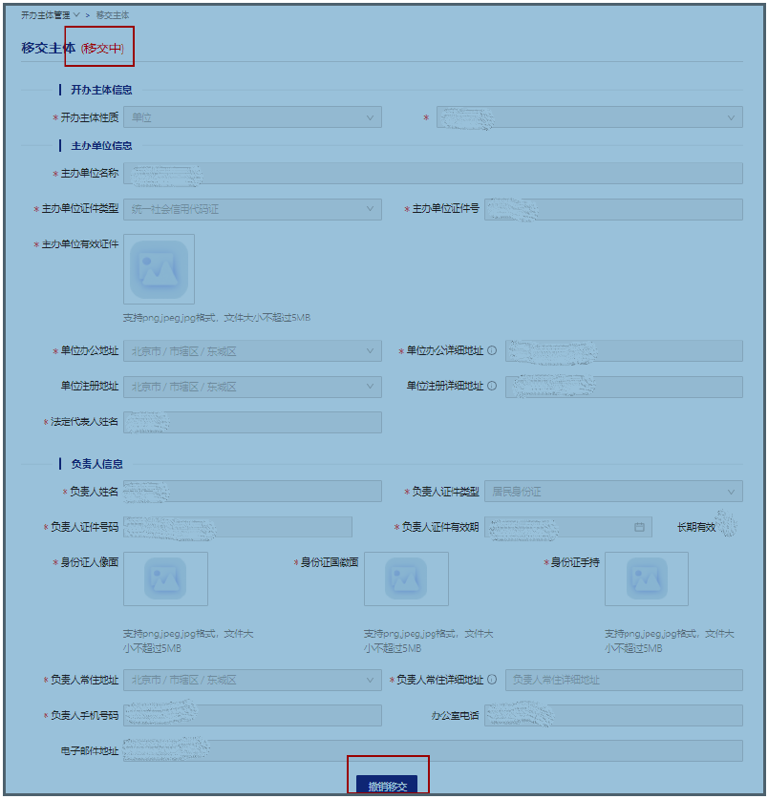Open the 开办主体性质 dropdown
Image resolution: width=768 pixels, height=799 pixels.
click(252, 116)
